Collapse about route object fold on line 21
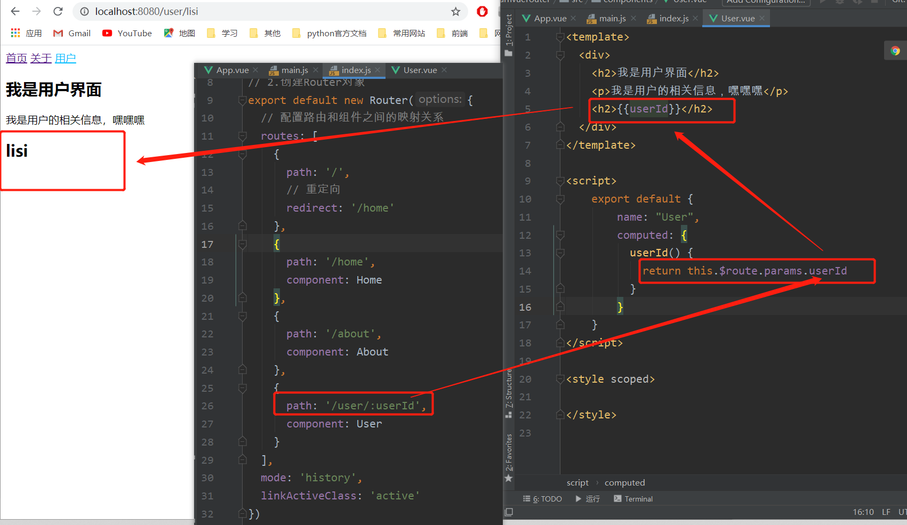Screen dimensions: 907x525 243,316
